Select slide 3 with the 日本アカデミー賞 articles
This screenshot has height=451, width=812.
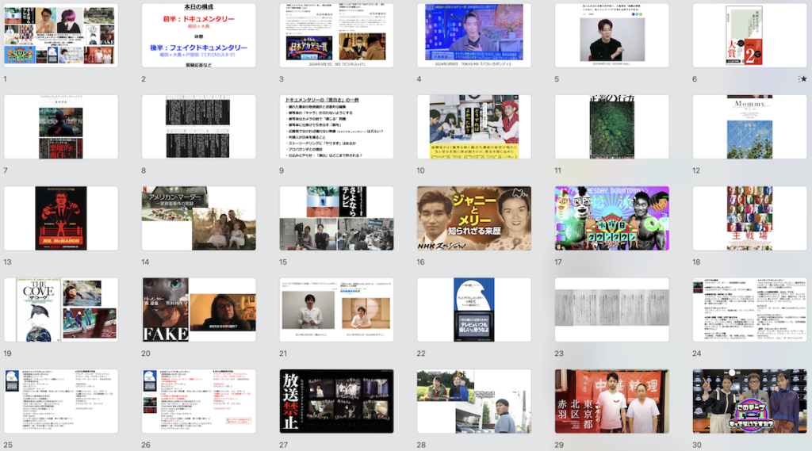[x=336, y=35]
